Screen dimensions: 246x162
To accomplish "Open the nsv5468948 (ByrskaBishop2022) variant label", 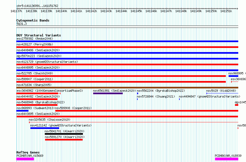I will point(41,102).
